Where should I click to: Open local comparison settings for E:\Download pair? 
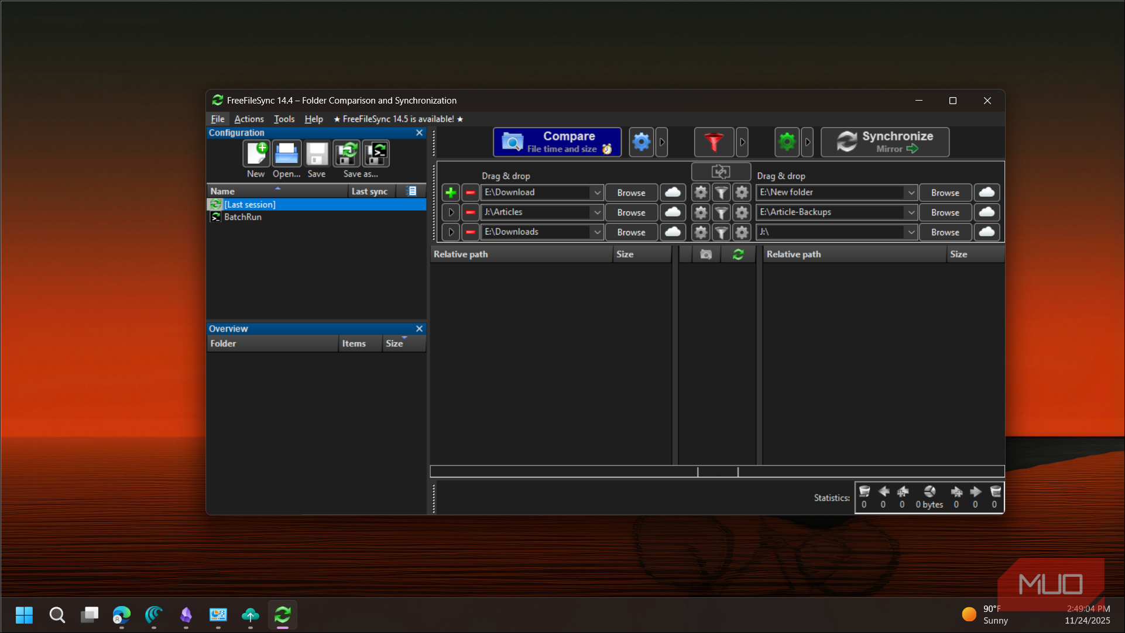701,192
